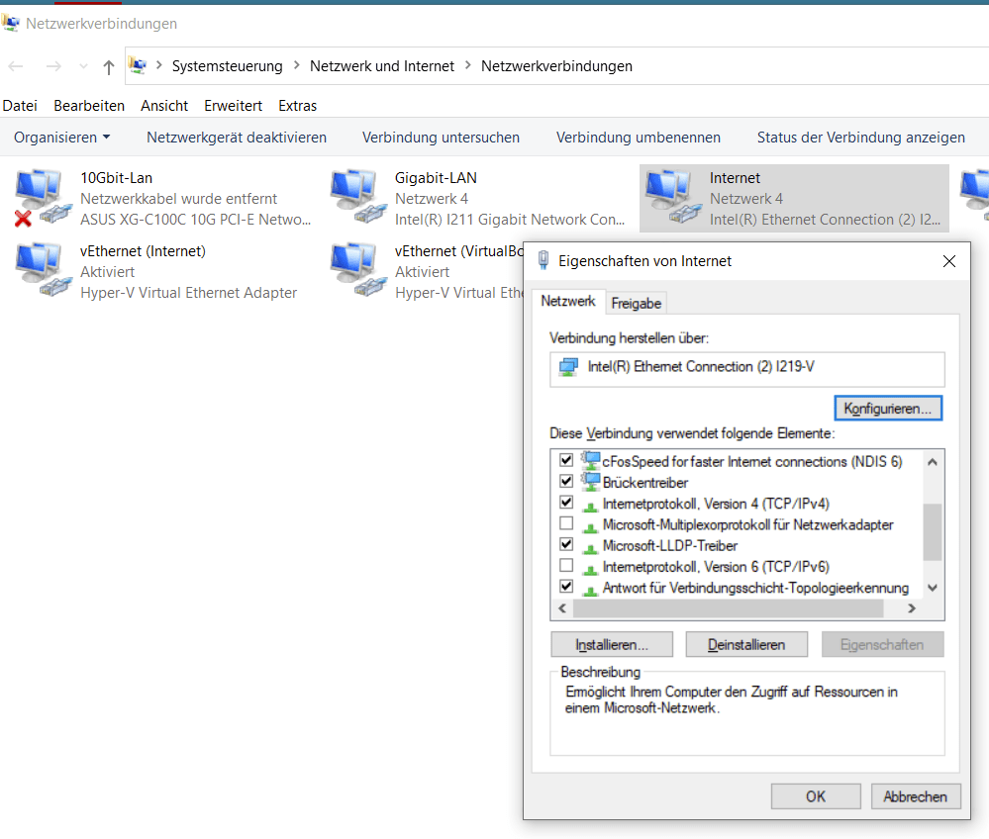
Task: Open the Gigabit-LAN network adapter
Action: click(x=354, y=194)
